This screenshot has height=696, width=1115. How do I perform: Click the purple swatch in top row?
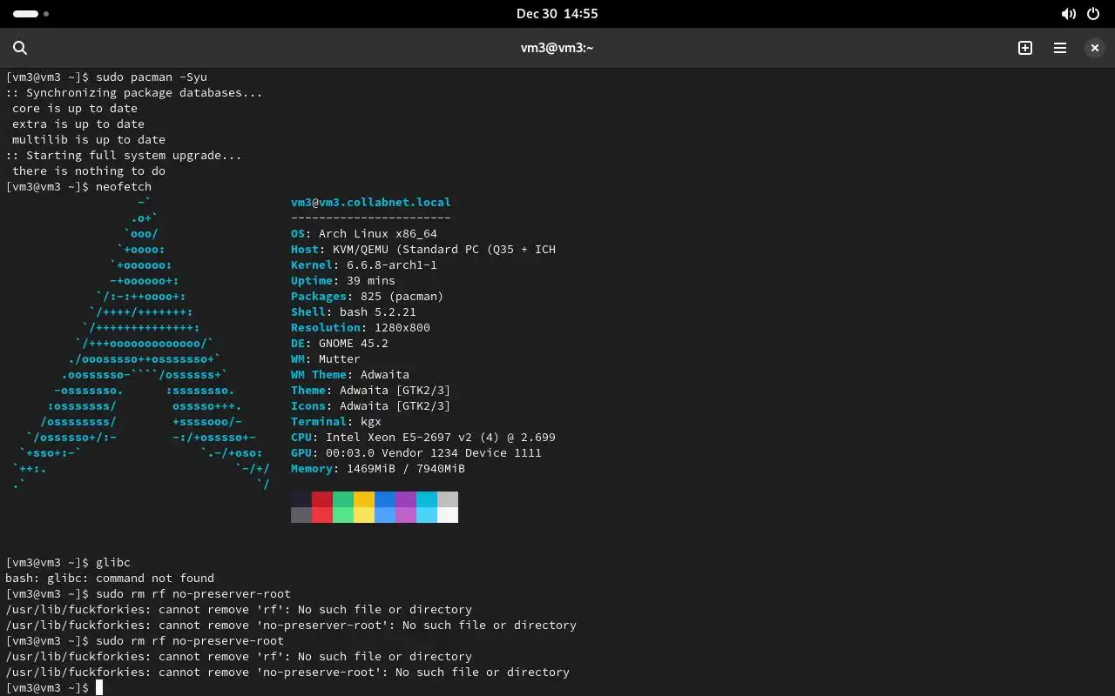point(406,499)
